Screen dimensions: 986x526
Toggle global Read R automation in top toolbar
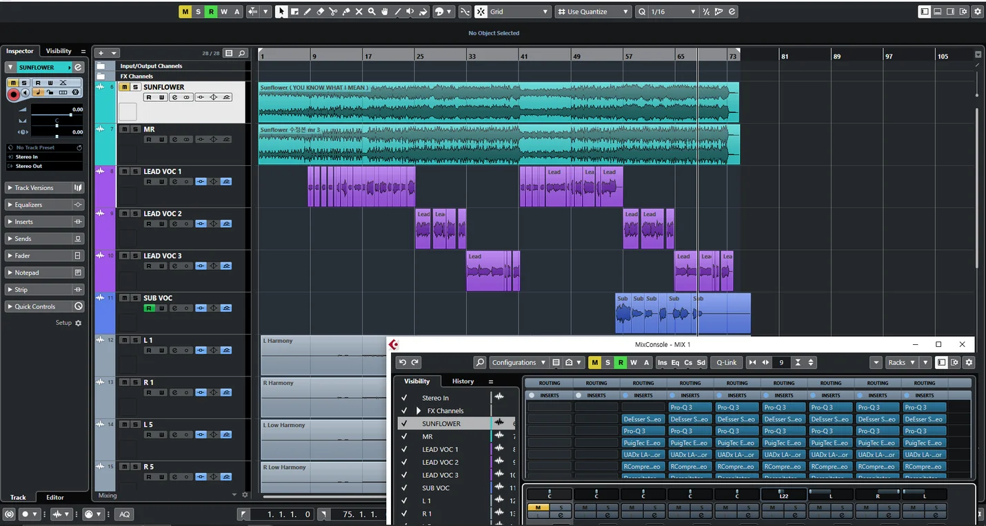(x=211, y=12)
